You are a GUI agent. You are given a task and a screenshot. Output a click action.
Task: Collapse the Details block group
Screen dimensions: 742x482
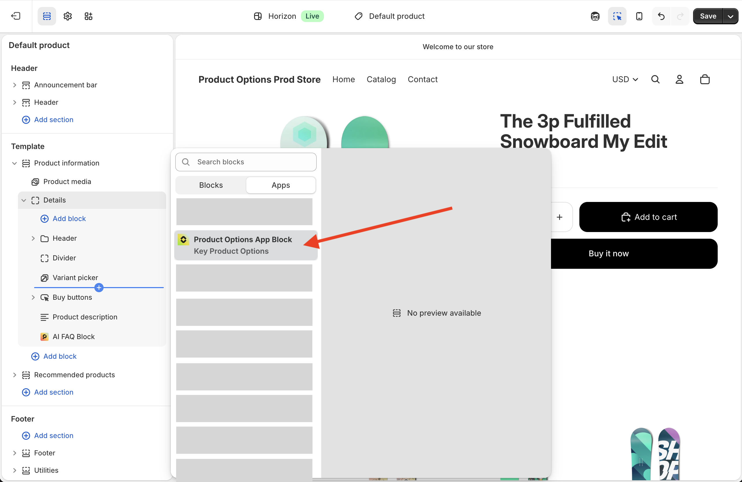tap(24, 200)
